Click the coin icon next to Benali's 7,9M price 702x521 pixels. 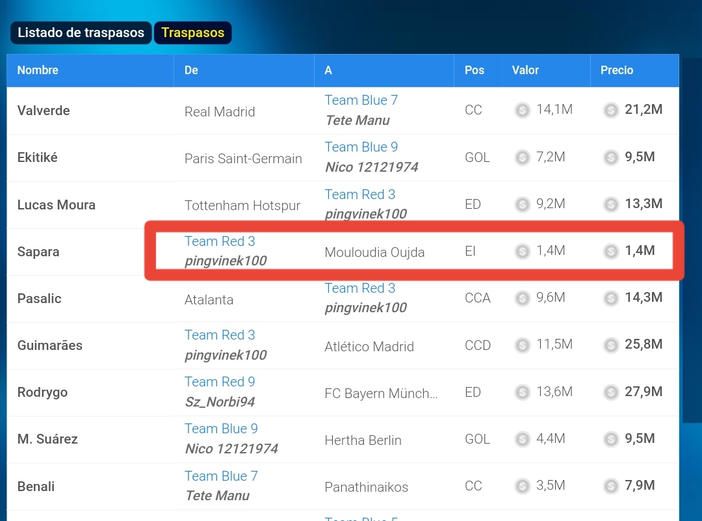(x=611, y=486)
